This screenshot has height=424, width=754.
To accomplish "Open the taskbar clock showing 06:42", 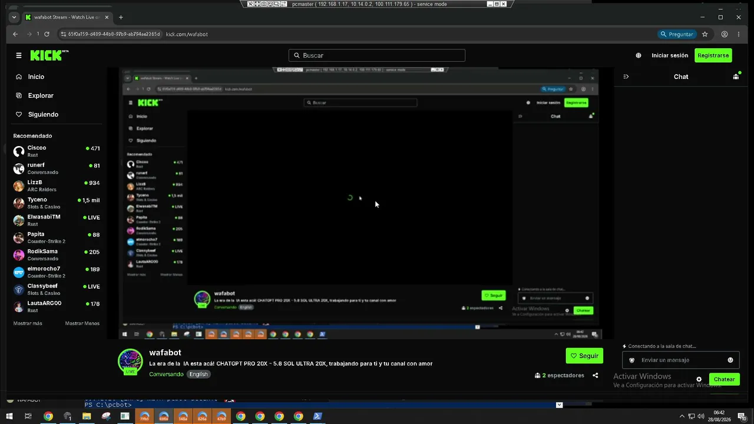I will pyautogui.click(x=719, y=416).
